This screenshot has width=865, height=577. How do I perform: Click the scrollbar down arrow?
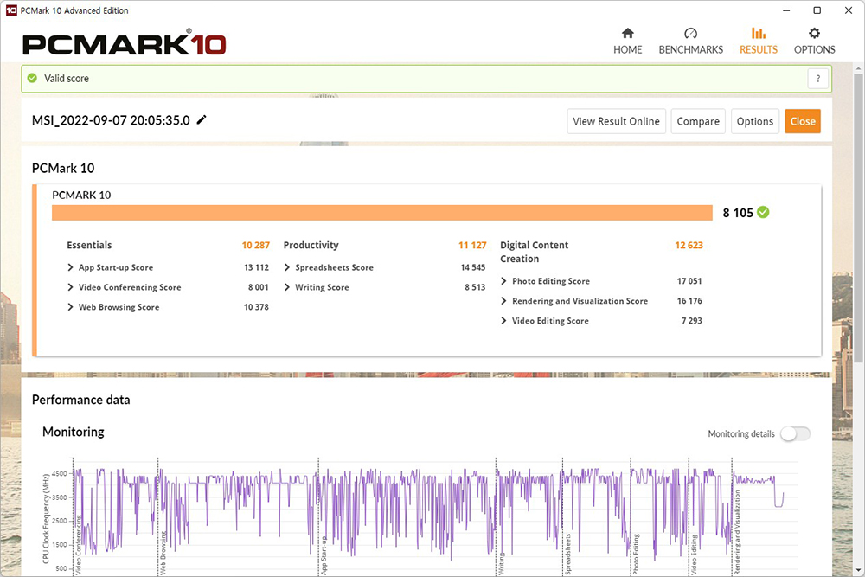coord(858,570)
